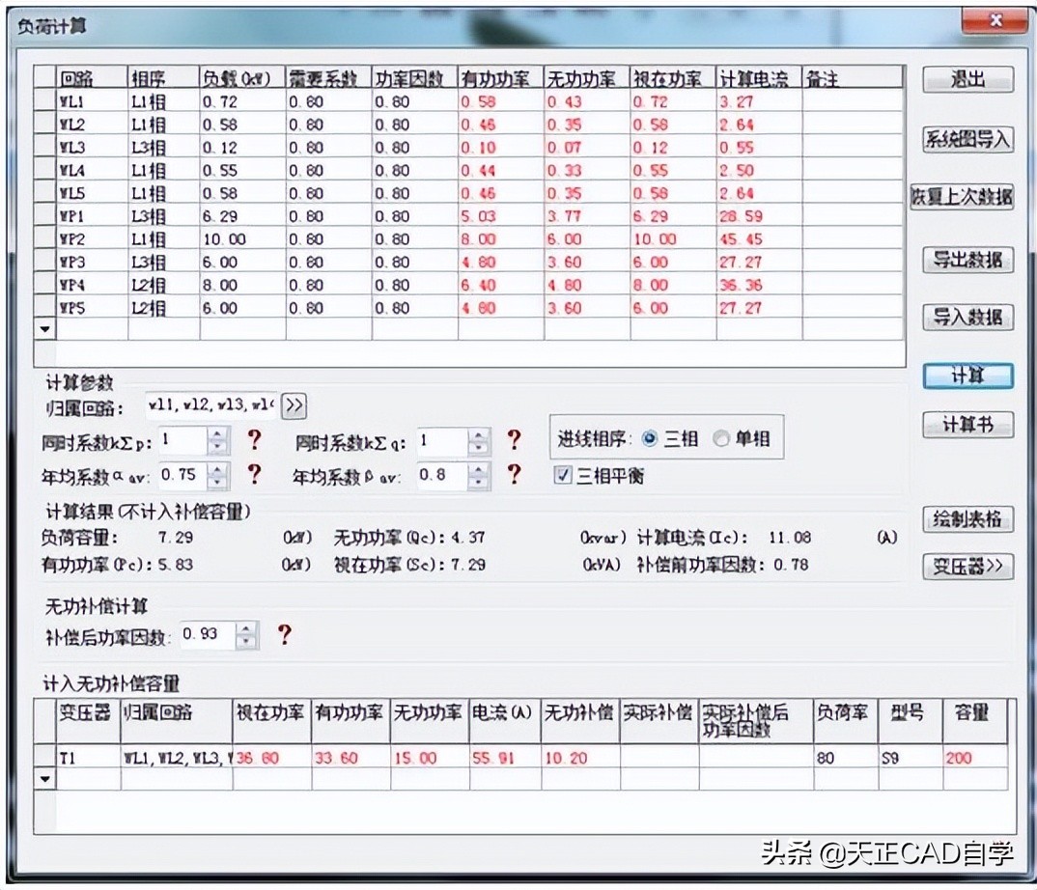Click the 系统图导入 import button
The image size is (1037, 890).
[967, 140]
